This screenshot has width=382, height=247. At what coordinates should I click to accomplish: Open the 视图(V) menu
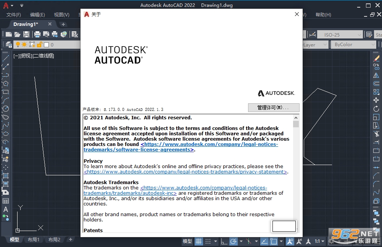point(62,15)
